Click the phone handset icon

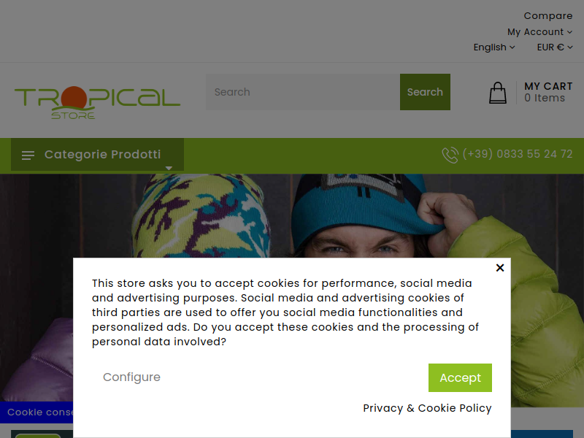coord(450,155)
